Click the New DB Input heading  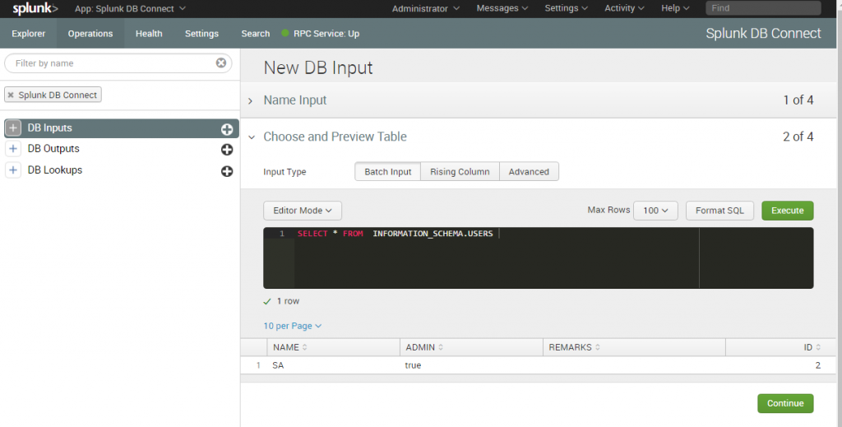tap(318, 67)
